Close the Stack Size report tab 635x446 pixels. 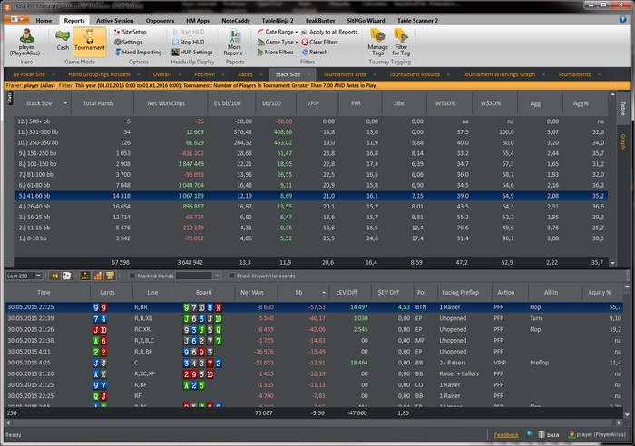[308, 74]
